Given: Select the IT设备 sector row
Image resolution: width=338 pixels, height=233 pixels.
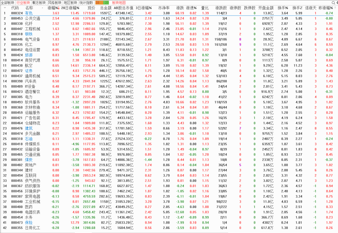Looking at the screenshot, I should [x=169, y=87].
